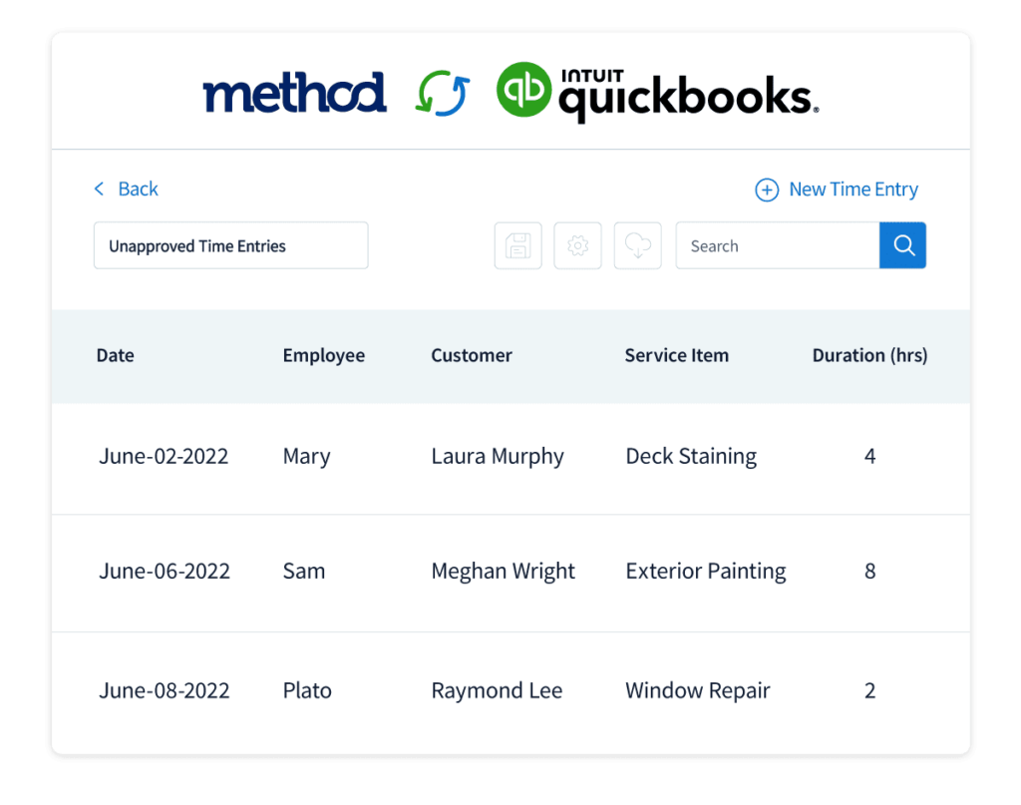Sort by the Service Item column header
Viewport: 1021px width, 805px height.
pos(677,355)
